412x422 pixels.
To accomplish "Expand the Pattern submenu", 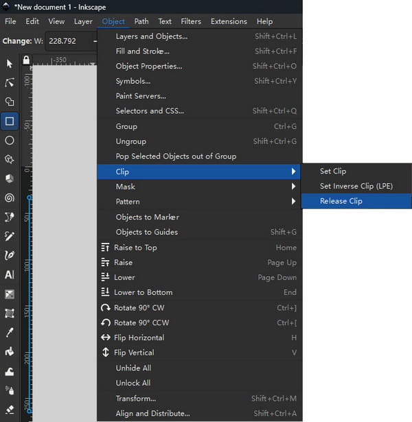I will coord(199,202).
